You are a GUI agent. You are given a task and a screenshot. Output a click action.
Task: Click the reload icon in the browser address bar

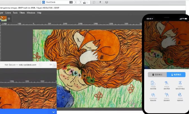point(40,64)
